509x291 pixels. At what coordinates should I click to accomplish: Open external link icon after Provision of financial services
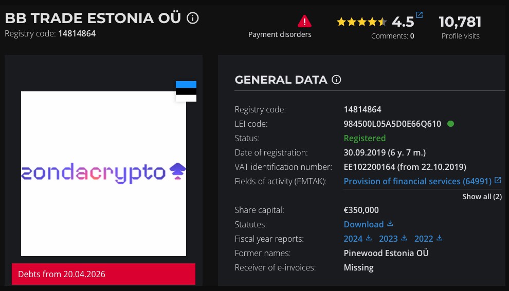(498, 180)
